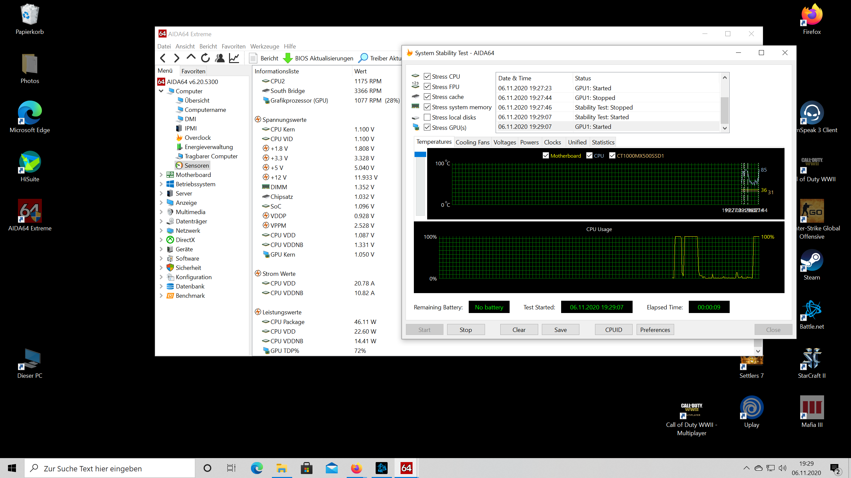851x478 pixels.
Task: Hide CT1000MX500SSD1 temperature graph line
Action: click(x=612, y=155)
